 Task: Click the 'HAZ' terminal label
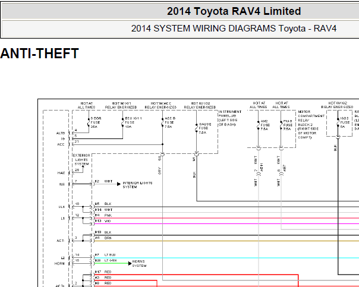[x=61, y=173]
